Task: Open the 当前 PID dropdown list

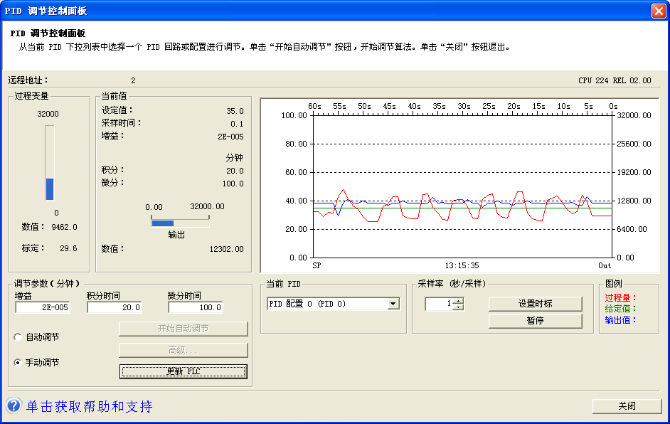Action: (393, 304)
